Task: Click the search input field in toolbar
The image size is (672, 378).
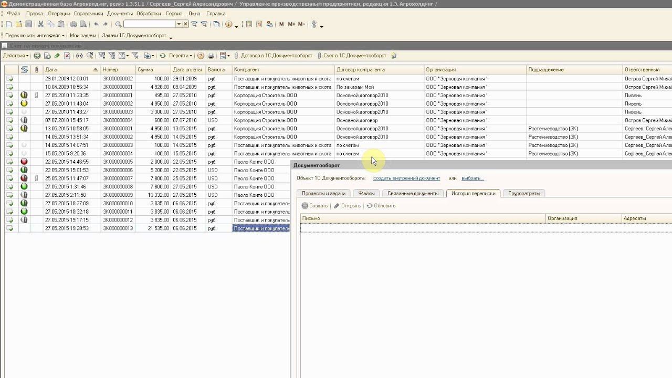Action: click(x=150, y=24)
